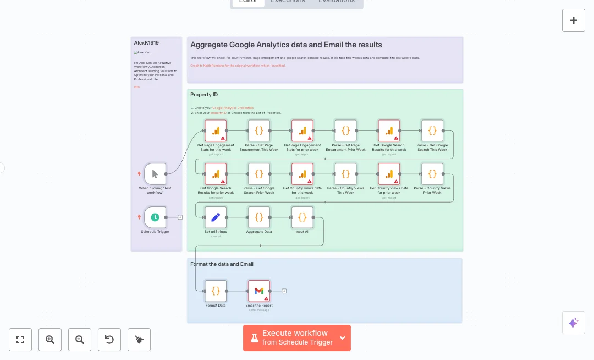The width and height of the screenshot is (594, 360).
Task: Zoom out of the canvas
Action: 80,340
